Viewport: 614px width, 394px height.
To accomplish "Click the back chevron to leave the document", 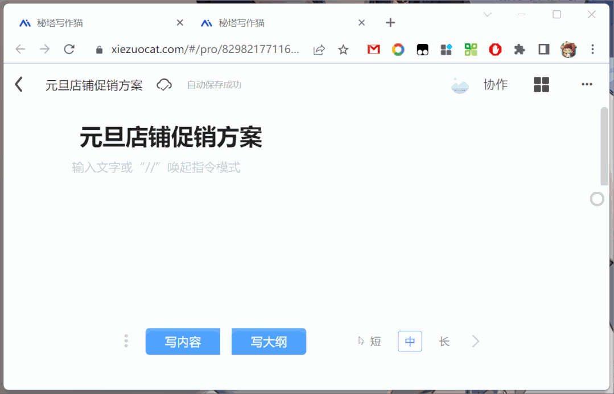I will [19, 84].
